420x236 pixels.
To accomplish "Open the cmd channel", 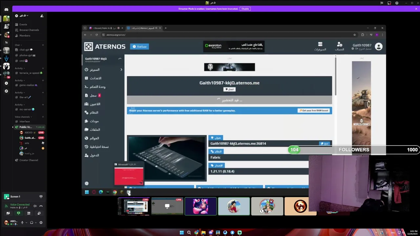I will [29, 61].
